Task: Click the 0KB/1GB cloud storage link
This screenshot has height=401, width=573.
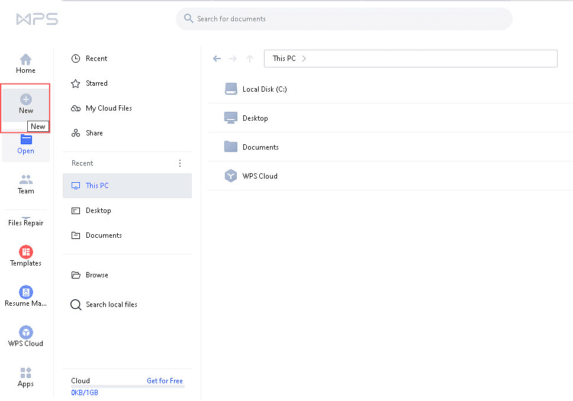Action: pos(85,393)
